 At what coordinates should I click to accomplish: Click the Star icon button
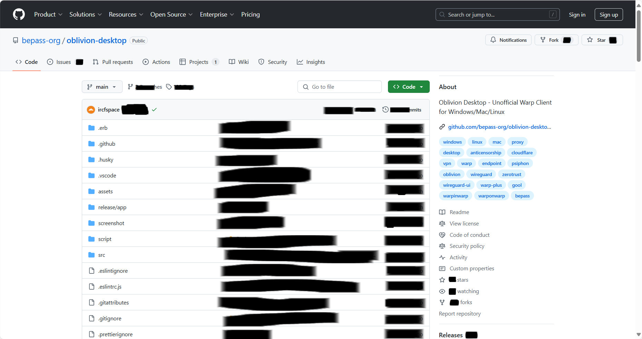pyautogui.click(x=590, y=40)
